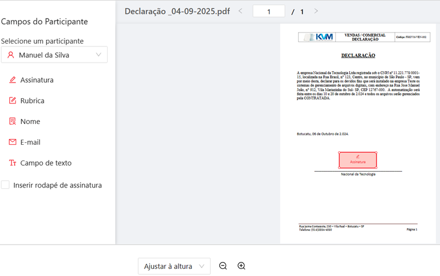
Task: Select the Assinatura pen icon in sidebar
Action: point(13,80)
